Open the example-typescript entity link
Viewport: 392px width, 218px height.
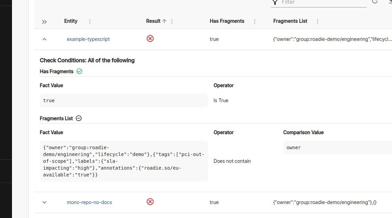[x=88, y=39]
